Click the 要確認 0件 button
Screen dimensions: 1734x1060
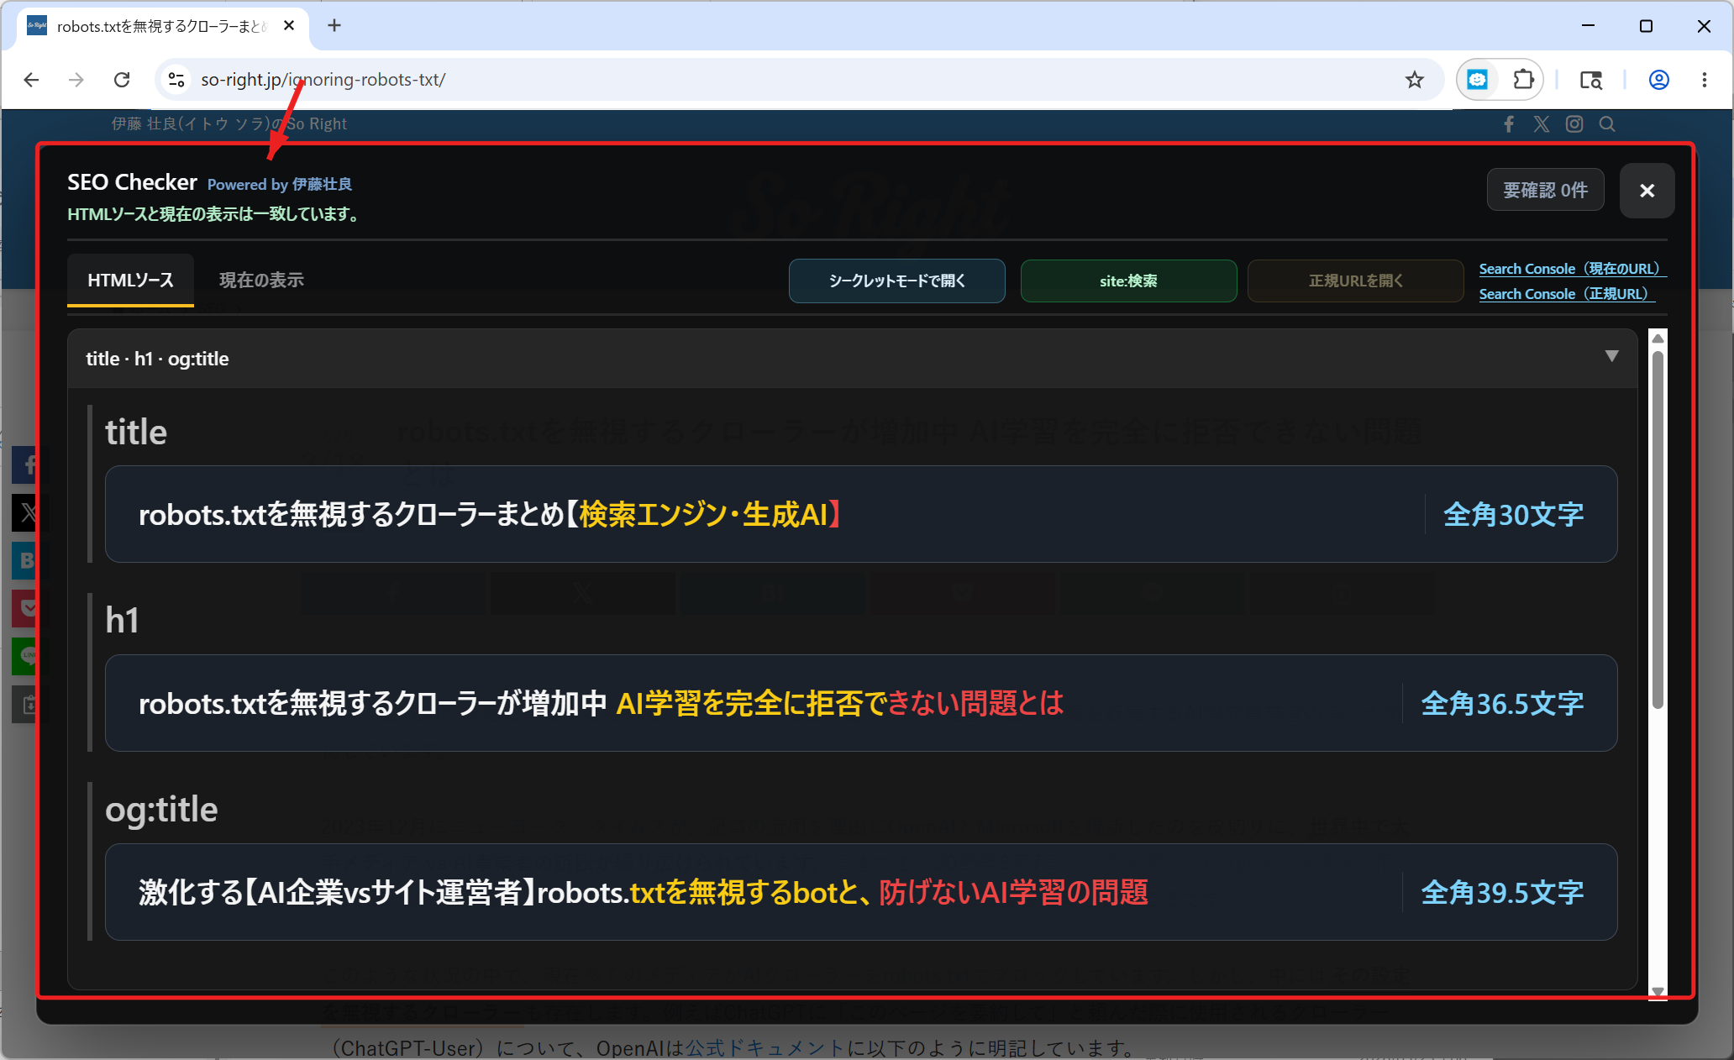point(1545,190)
